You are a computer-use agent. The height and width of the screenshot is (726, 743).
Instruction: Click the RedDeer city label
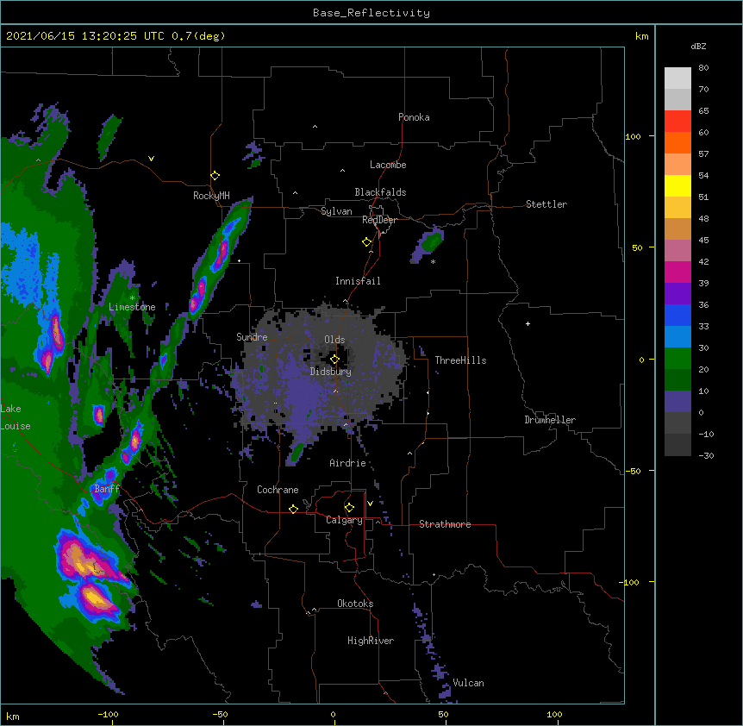[x=379, y=220]
